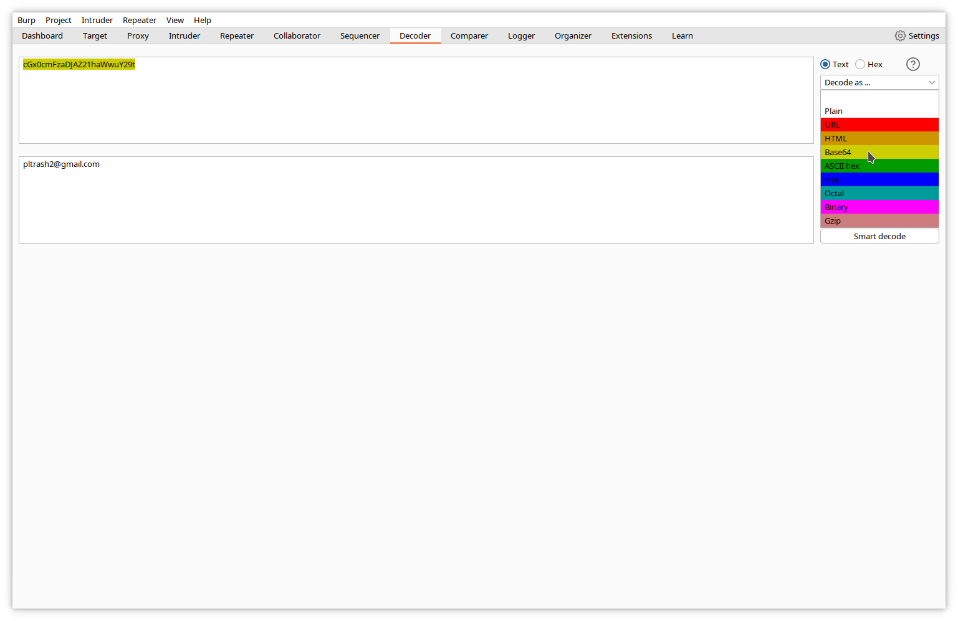Image resolution: width=958 pixels, height=621 pixels.
Task: Switch to the Organizer tab
Action: (573, 36)
